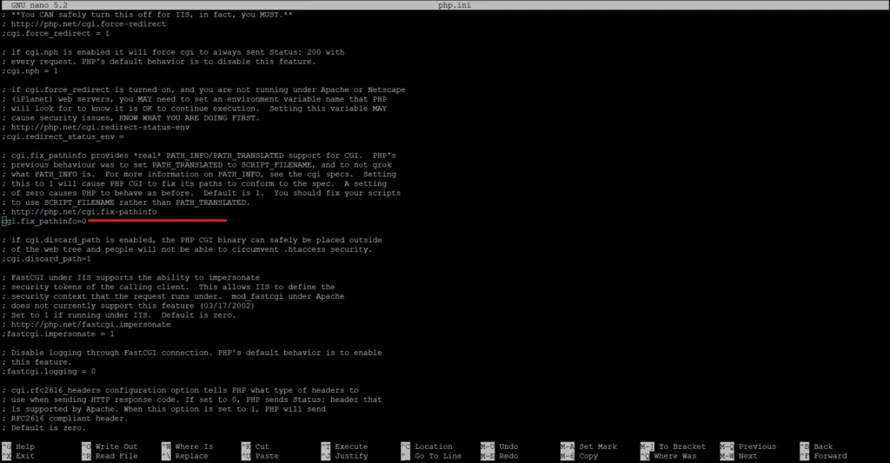Click the comment "FastCGI under IIS supports the ability"
The height and width of the screenshot is (463, 890).
(130, 277)
